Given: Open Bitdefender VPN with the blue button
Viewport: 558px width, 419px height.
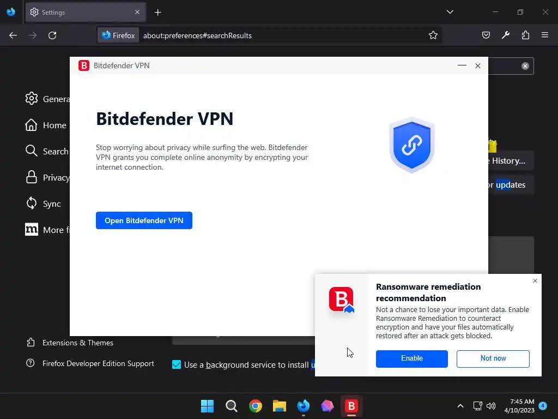Looking at the screenshot, I should [x=144, y=220].
